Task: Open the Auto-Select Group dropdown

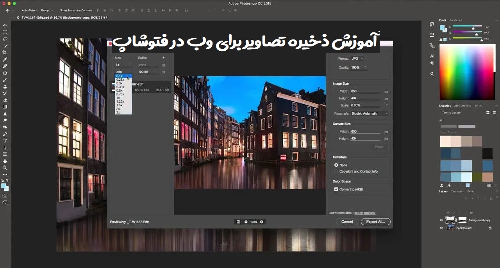Action: (47, 10)
